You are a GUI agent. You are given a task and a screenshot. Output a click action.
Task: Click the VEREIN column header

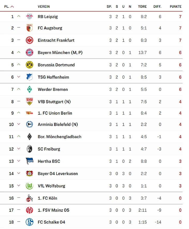(x=44, y=7)
